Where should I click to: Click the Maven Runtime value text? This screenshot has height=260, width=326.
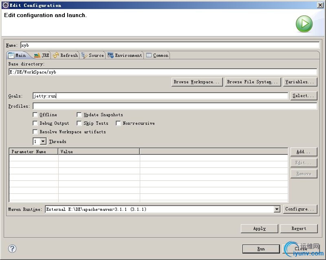[x=96, y=209]
